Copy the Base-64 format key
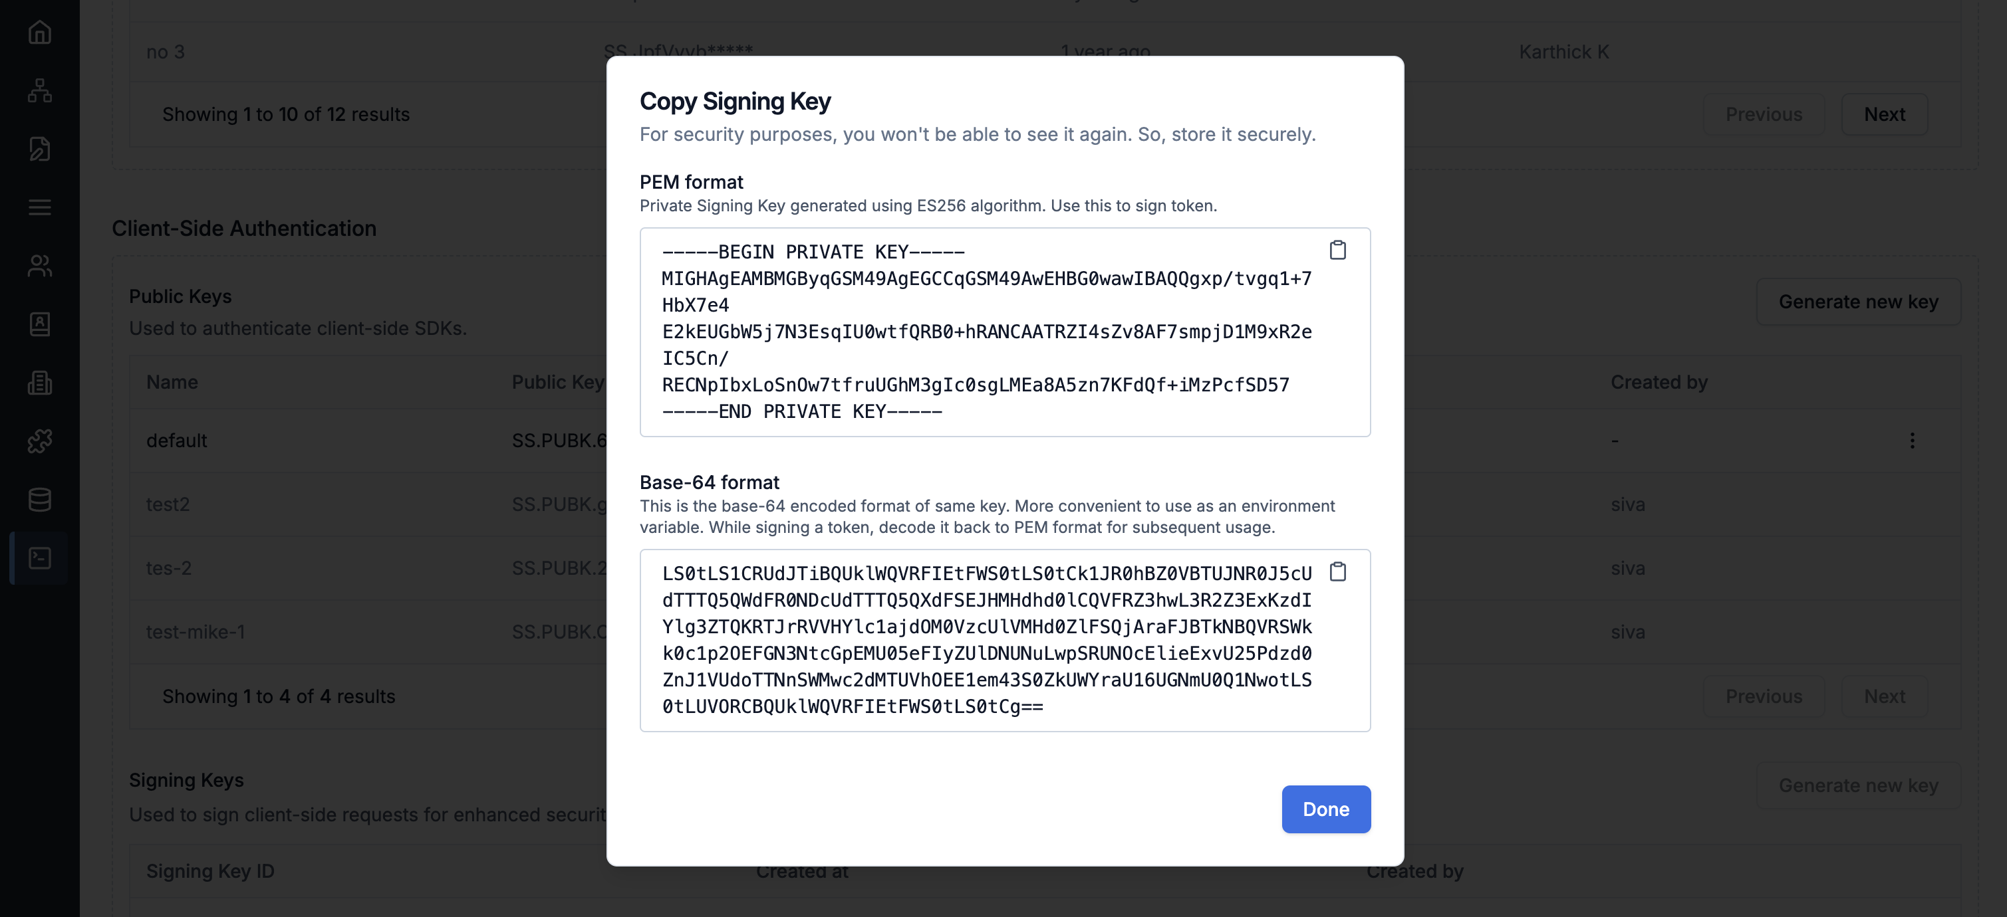Screen dimensions: 2007x917 click(1337, 571)
